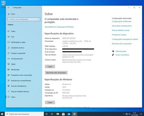Open Configurações de BitLocker link

pyautogui.click(x=122, y=21)
